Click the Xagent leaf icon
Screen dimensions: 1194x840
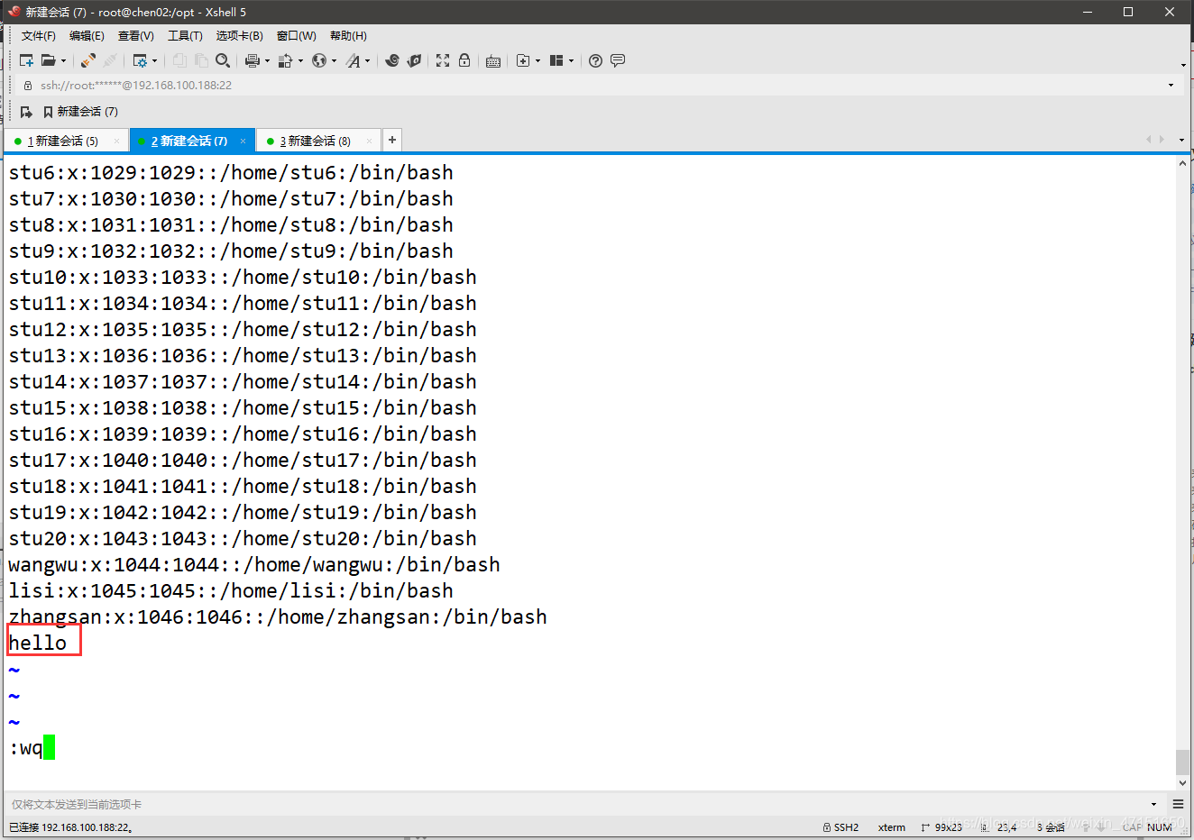tap(414, 60)
